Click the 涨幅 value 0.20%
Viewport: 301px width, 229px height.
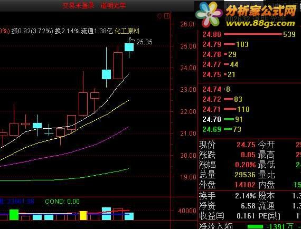[246, 165]
